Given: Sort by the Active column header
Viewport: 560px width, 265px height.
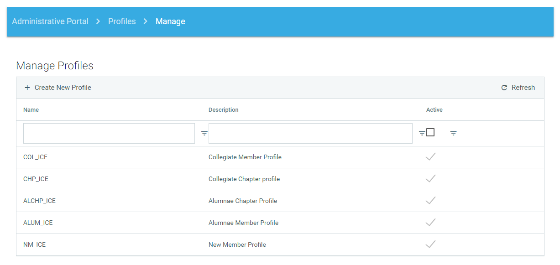Looking at the screenshot, I should [434, 110].
